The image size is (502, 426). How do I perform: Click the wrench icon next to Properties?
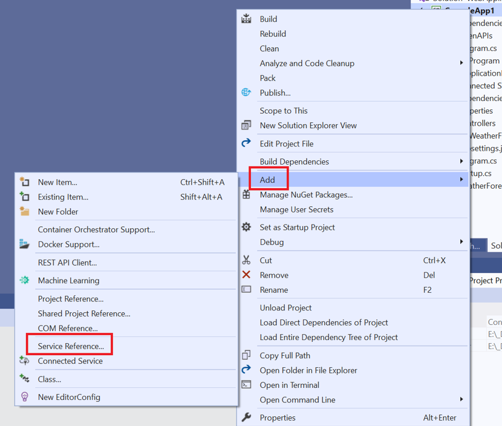coord(246,418)
